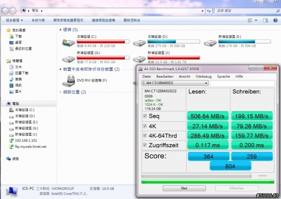Click change view icon in Explorer toolbar
Screen dimensions: 281x199
coord(250,21)
